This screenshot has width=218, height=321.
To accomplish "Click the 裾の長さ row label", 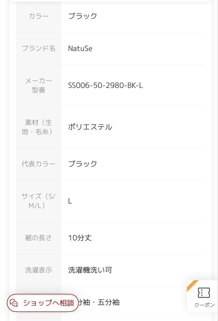I will (39, 238).
